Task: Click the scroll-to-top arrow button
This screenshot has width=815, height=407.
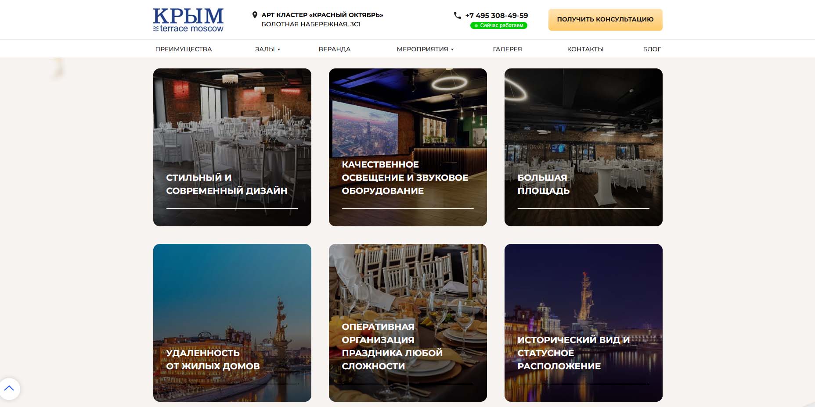Action: tap(9, 389)
